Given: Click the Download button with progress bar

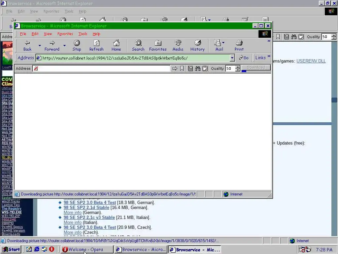Looking at the screenshot, I should [x=256, y=68].
